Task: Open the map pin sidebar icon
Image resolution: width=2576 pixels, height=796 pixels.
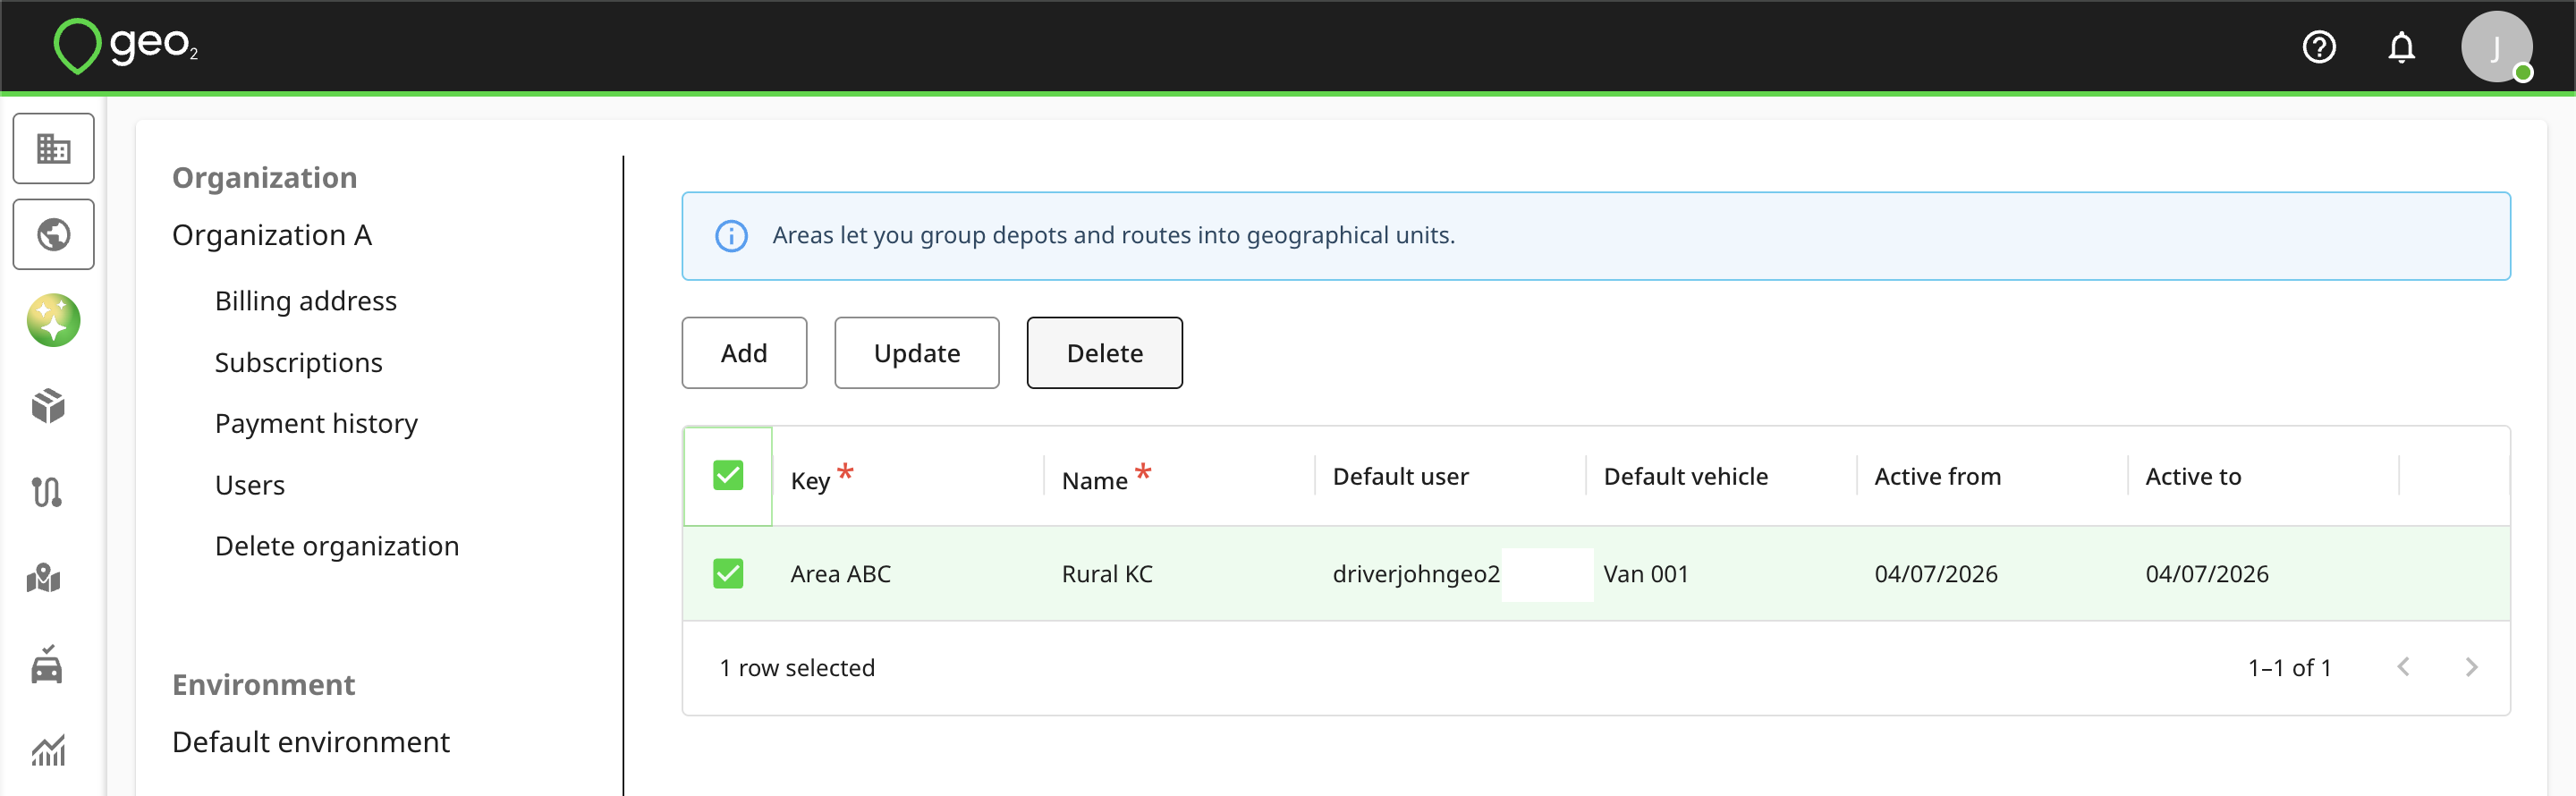Action: coord(44,578)
